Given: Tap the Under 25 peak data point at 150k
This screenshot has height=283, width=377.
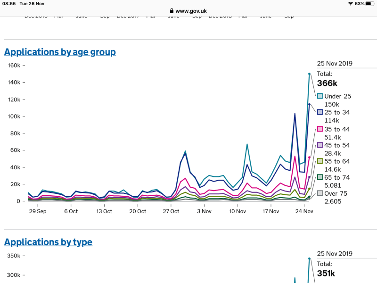Looking at the screenshot, I should coord(309,74).
